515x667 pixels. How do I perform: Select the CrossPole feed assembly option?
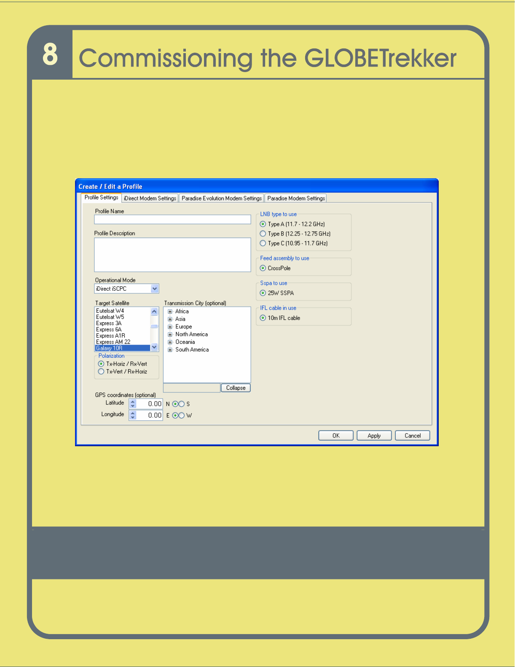click(263, 268)
